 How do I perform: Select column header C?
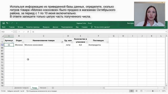tap(44, 36)
